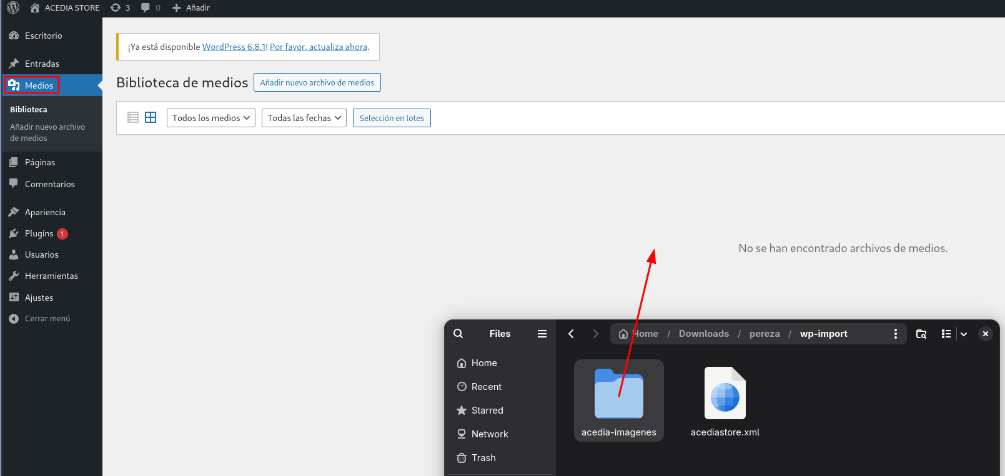1005x476 pixels.
Task: Switch media library to list view
Action: point(133,117)
